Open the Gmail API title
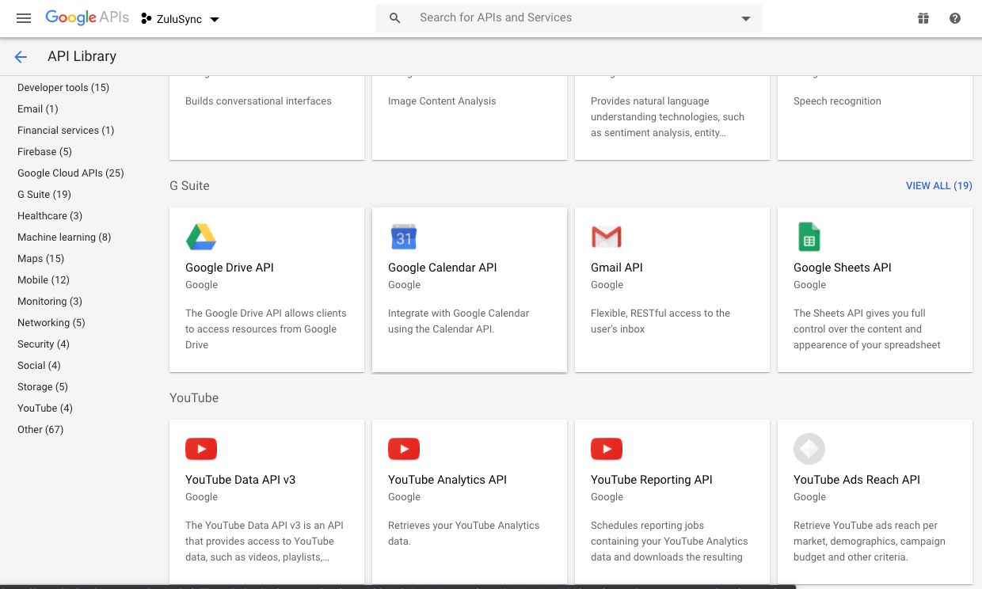982x589 pixels. tap(617, 268)
